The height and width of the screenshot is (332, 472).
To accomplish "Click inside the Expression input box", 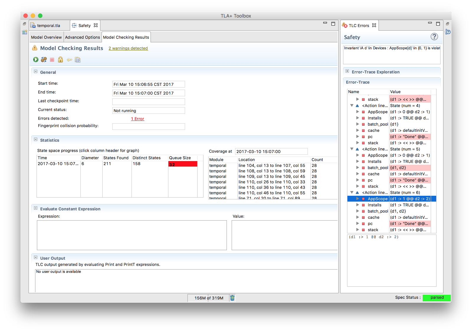I will pos(132,235).
